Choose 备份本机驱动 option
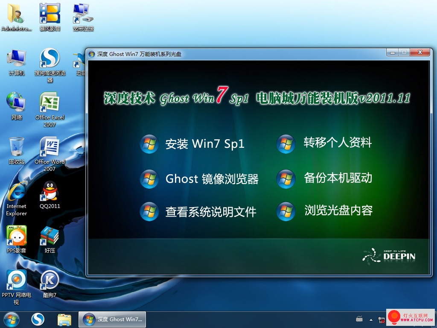Screen dimensions: 437x328 [324, 179]
